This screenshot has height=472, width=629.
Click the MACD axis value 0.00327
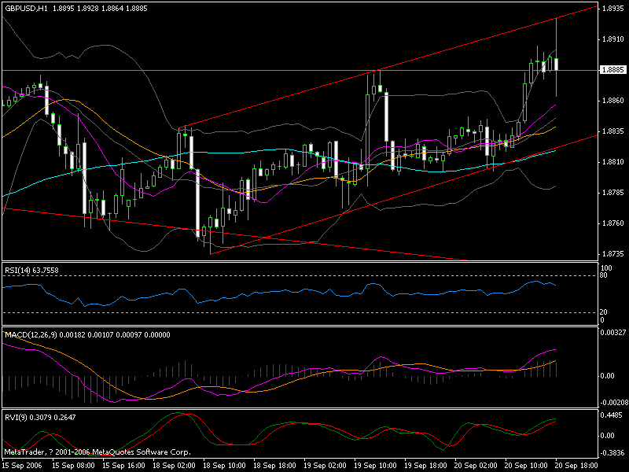tap(613, 332)
